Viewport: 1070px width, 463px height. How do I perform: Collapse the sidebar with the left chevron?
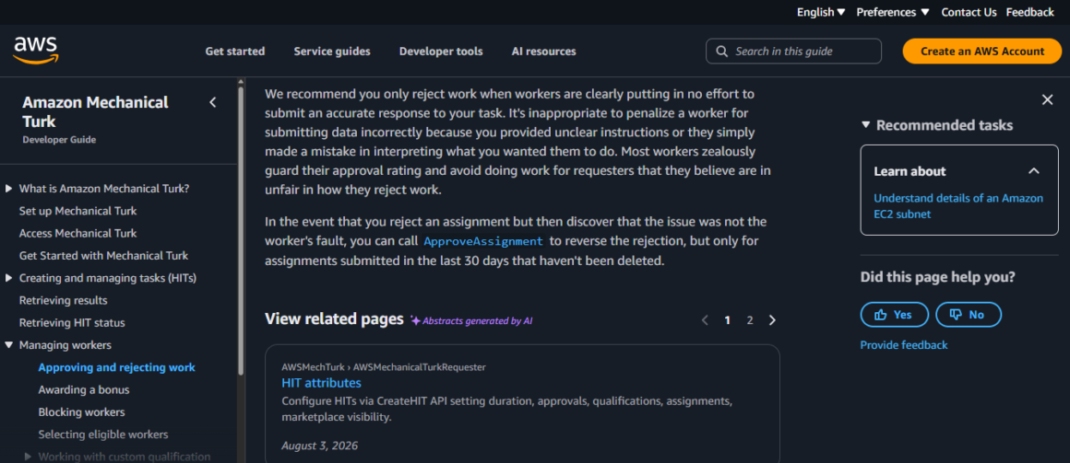point(212,102)
